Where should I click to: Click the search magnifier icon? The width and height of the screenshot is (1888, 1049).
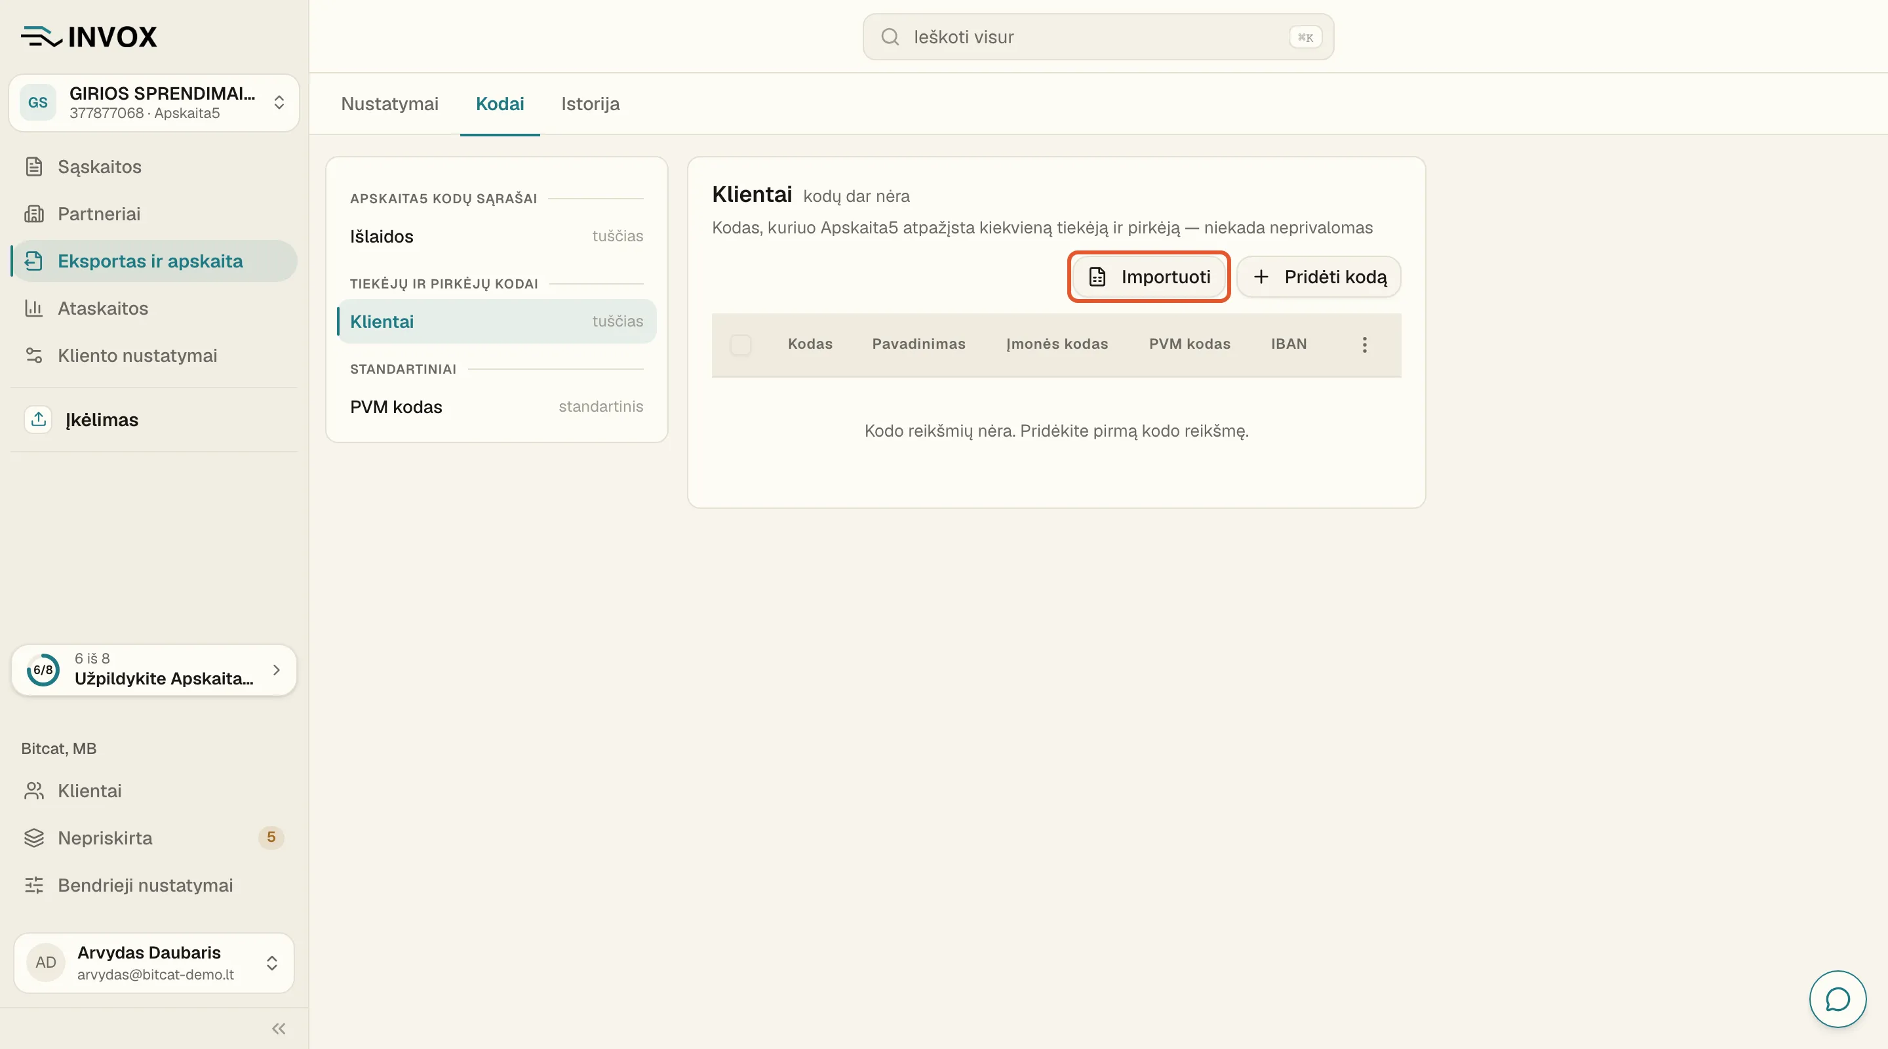click(x=890, y=37)
